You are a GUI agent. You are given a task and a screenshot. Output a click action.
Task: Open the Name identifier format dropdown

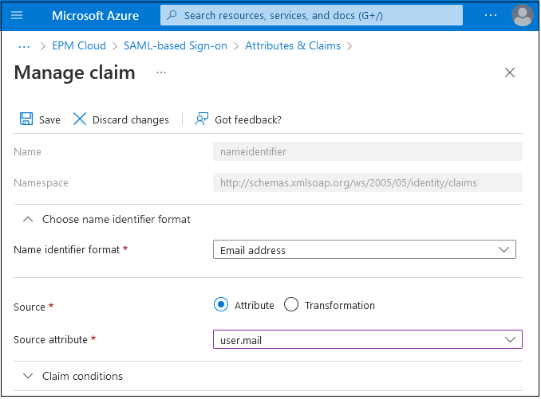(364, 250)
